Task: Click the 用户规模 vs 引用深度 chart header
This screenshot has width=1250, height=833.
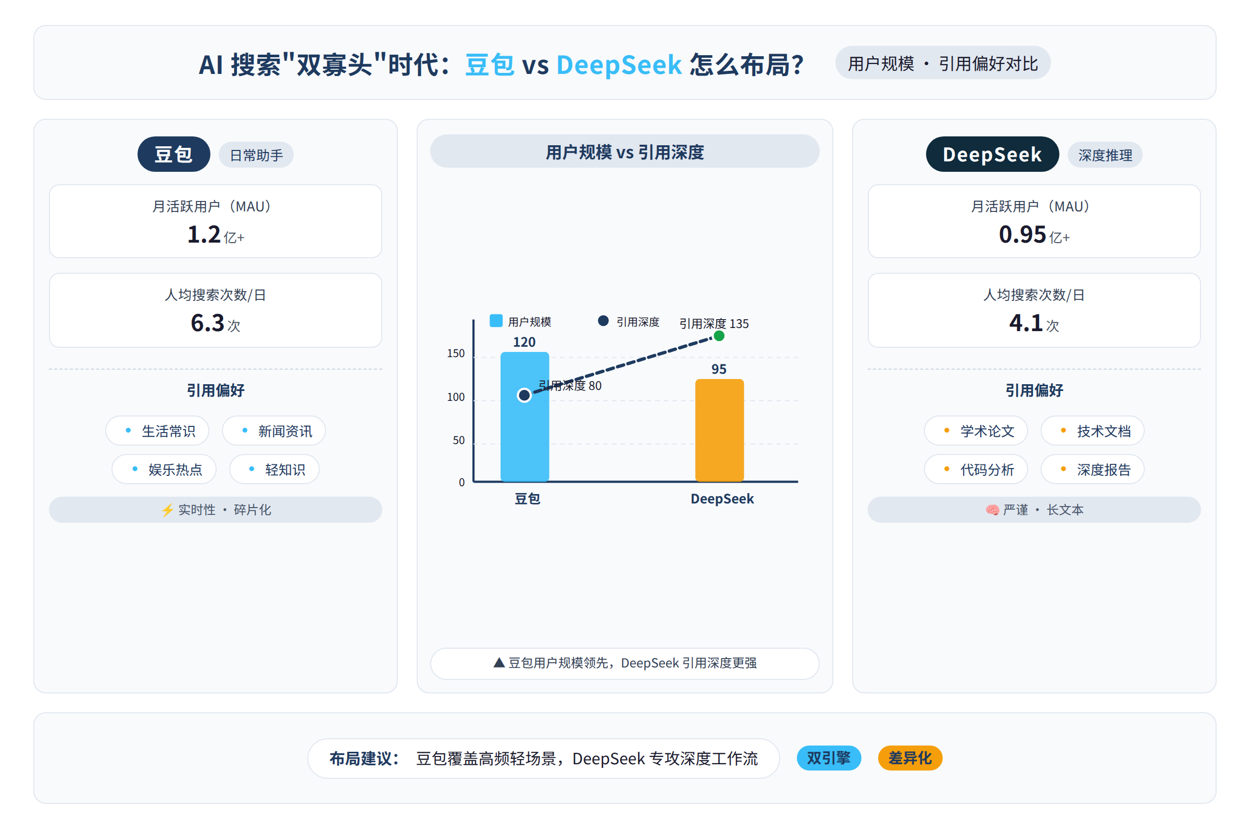Action: point(624,152)
